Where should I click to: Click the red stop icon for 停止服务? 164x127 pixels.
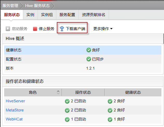pos(35,29)
